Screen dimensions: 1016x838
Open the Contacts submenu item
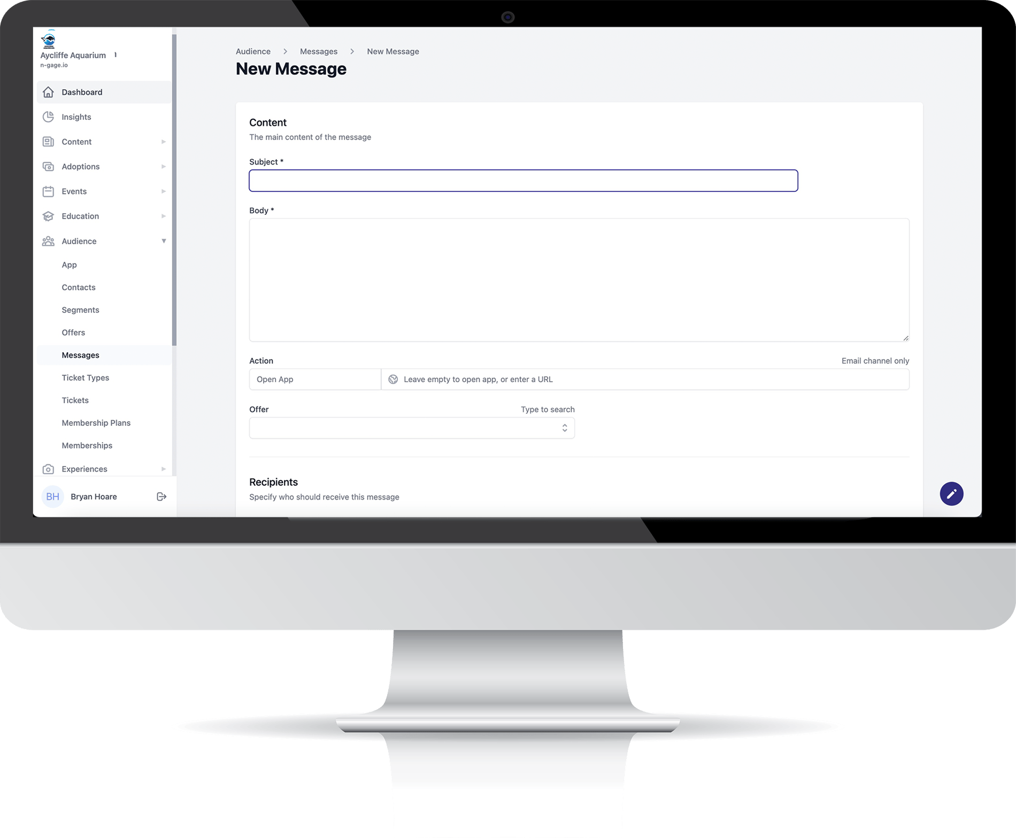(x=79, y=287)
